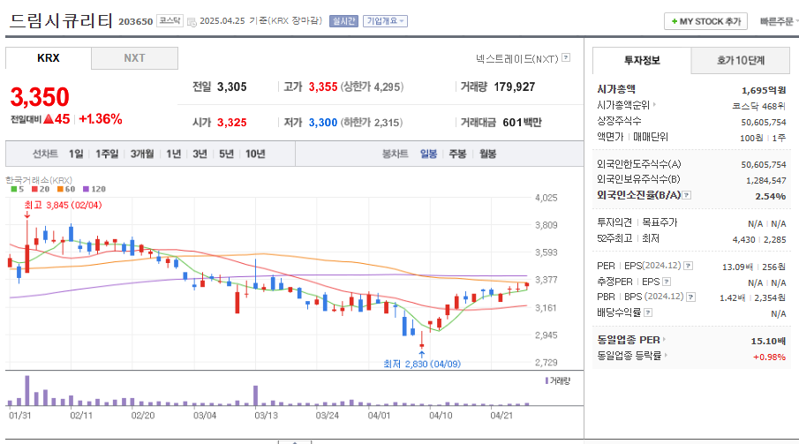
Task: Click the current price 3,350
Action: pos(40,97)
